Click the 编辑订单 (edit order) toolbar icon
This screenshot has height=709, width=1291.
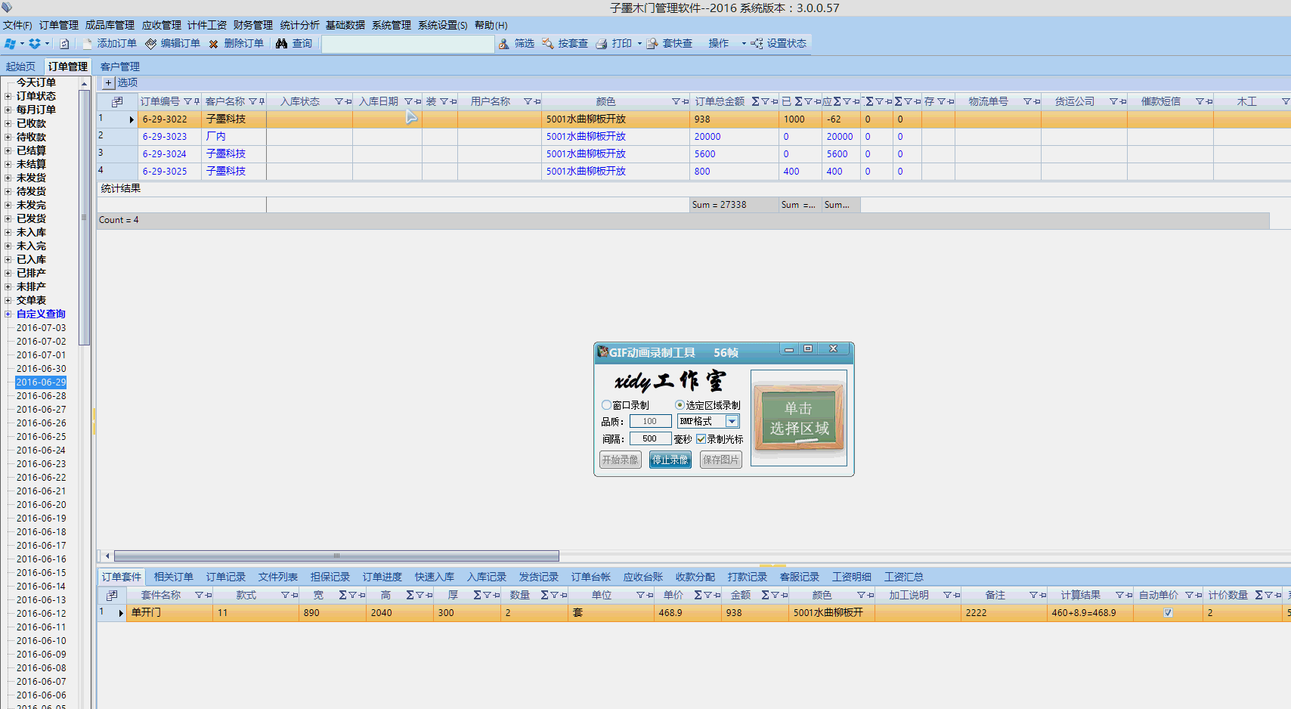click(151, 44)
